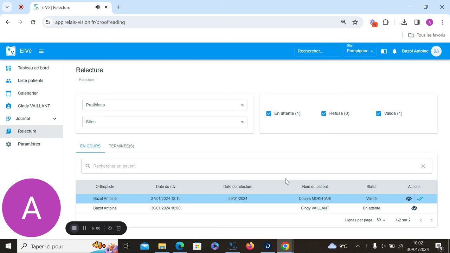Screen dimensions: 450x253
Task: Bookmark this page with the star icon
Action: click(x=355, y=22)
